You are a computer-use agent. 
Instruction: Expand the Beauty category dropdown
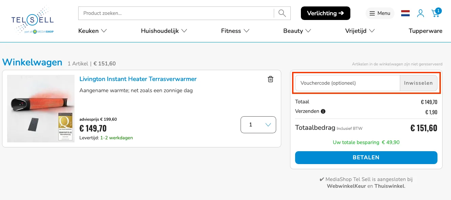tap(296, 31)
